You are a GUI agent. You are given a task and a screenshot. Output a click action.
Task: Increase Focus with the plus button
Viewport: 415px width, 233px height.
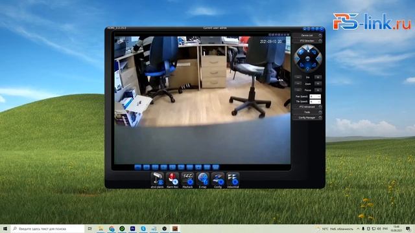pos(318,90)
